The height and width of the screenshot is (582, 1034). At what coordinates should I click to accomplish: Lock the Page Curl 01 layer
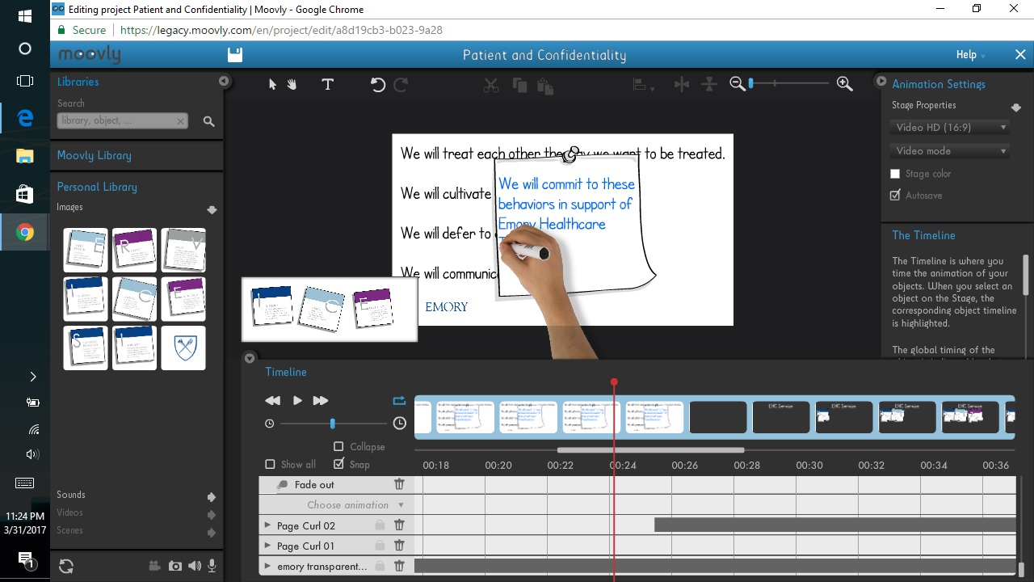click(380, 546)
